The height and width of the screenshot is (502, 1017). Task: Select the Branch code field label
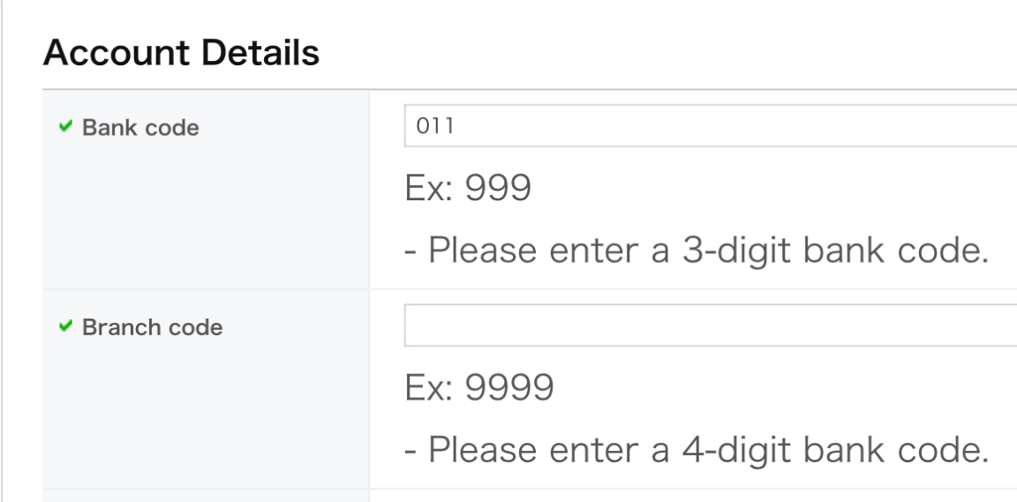[x=152, y=328]
